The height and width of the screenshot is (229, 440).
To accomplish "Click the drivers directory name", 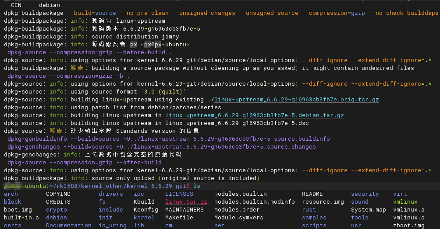I will (x=111, y=194).
